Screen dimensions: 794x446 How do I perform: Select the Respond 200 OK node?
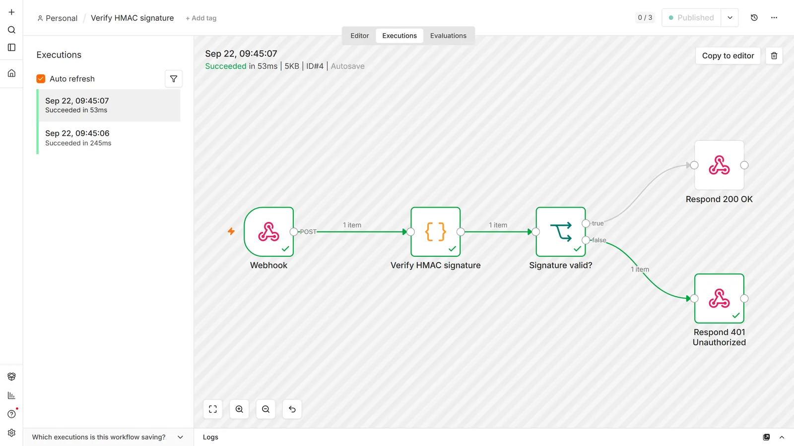click(x=719, y=165)
